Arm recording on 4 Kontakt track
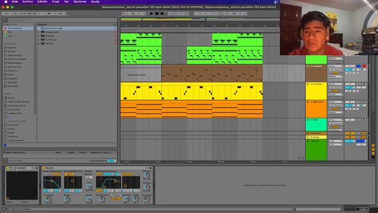Screen dimensions: 378x213 pos(364,84)
